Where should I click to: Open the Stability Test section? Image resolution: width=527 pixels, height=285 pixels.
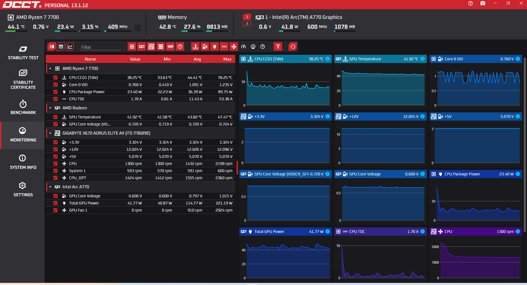pos(23,53)
